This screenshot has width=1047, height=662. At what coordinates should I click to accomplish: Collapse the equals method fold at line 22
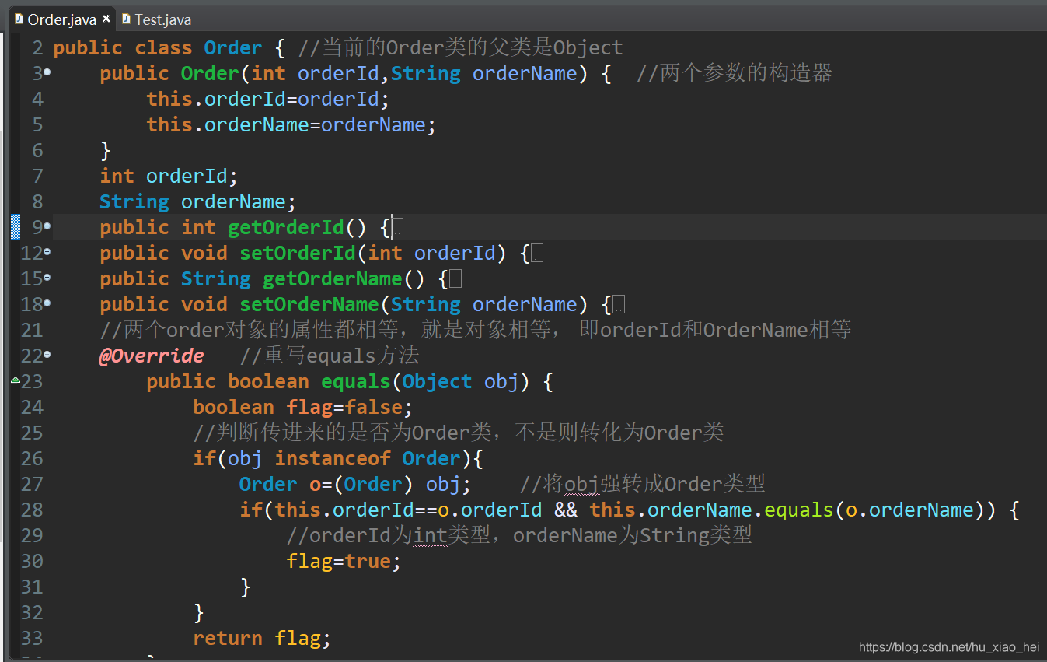(47, 354)
